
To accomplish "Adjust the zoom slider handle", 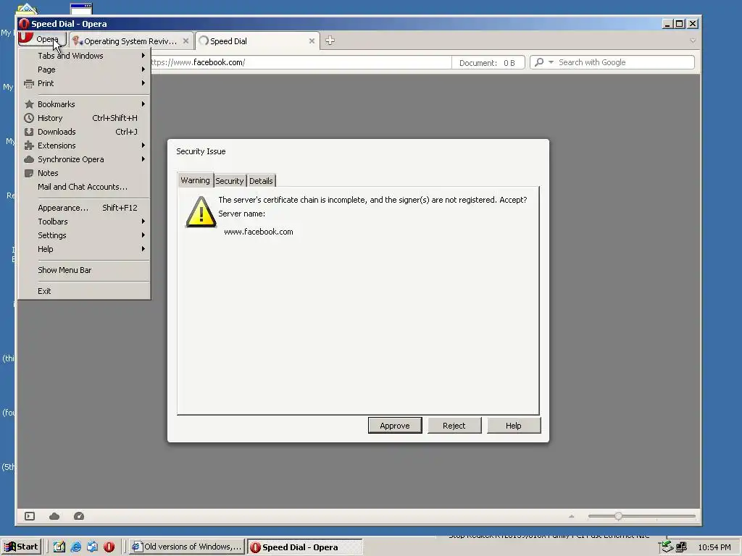I will (618, 516).
